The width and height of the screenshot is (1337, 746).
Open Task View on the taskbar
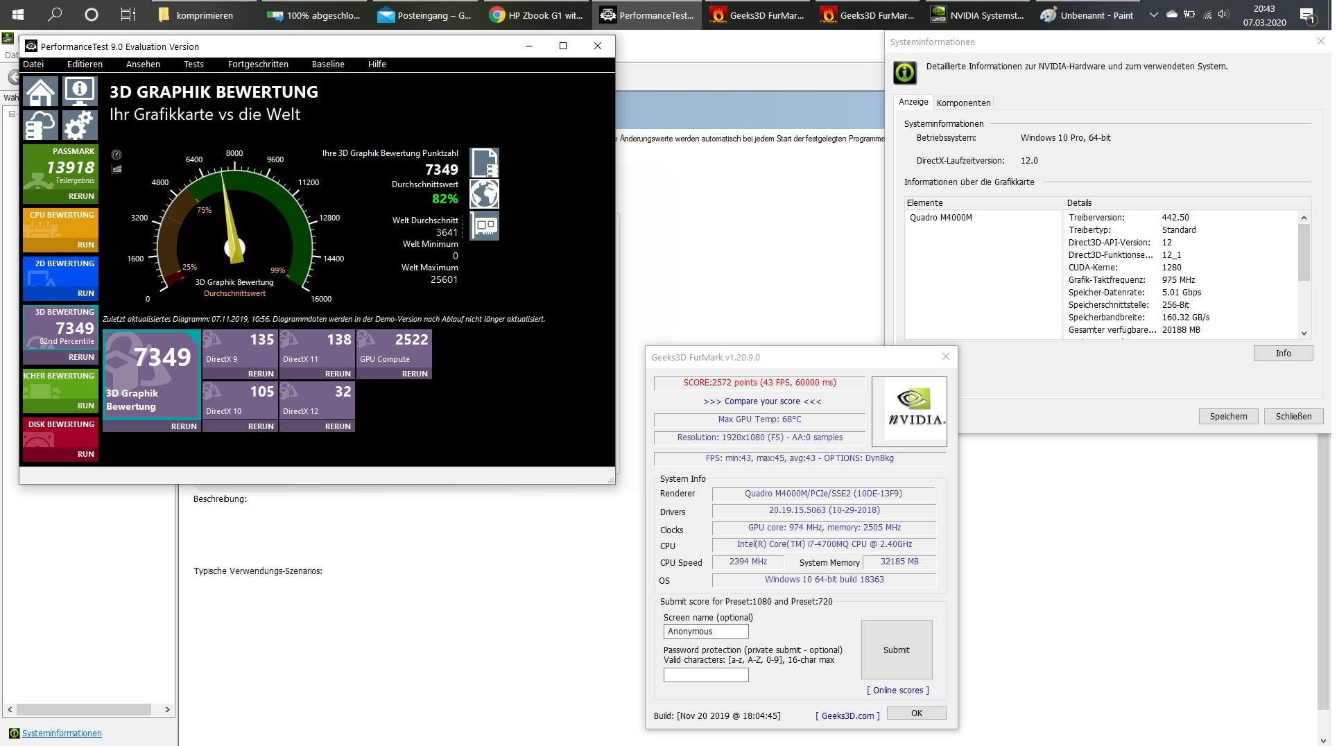tap(128, 15)
